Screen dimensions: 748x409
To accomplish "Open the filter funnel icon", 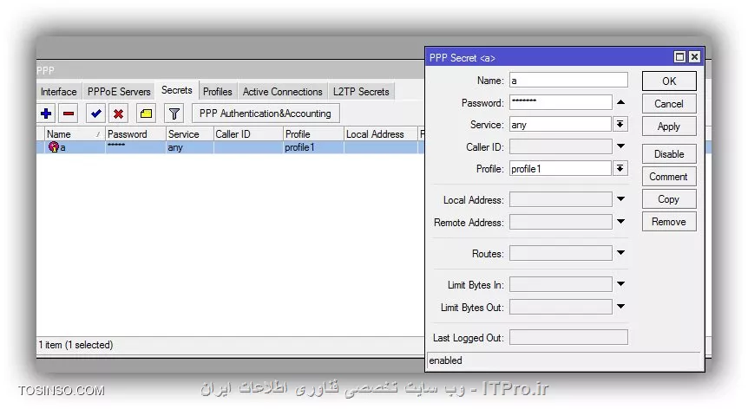I will (174, 114).
